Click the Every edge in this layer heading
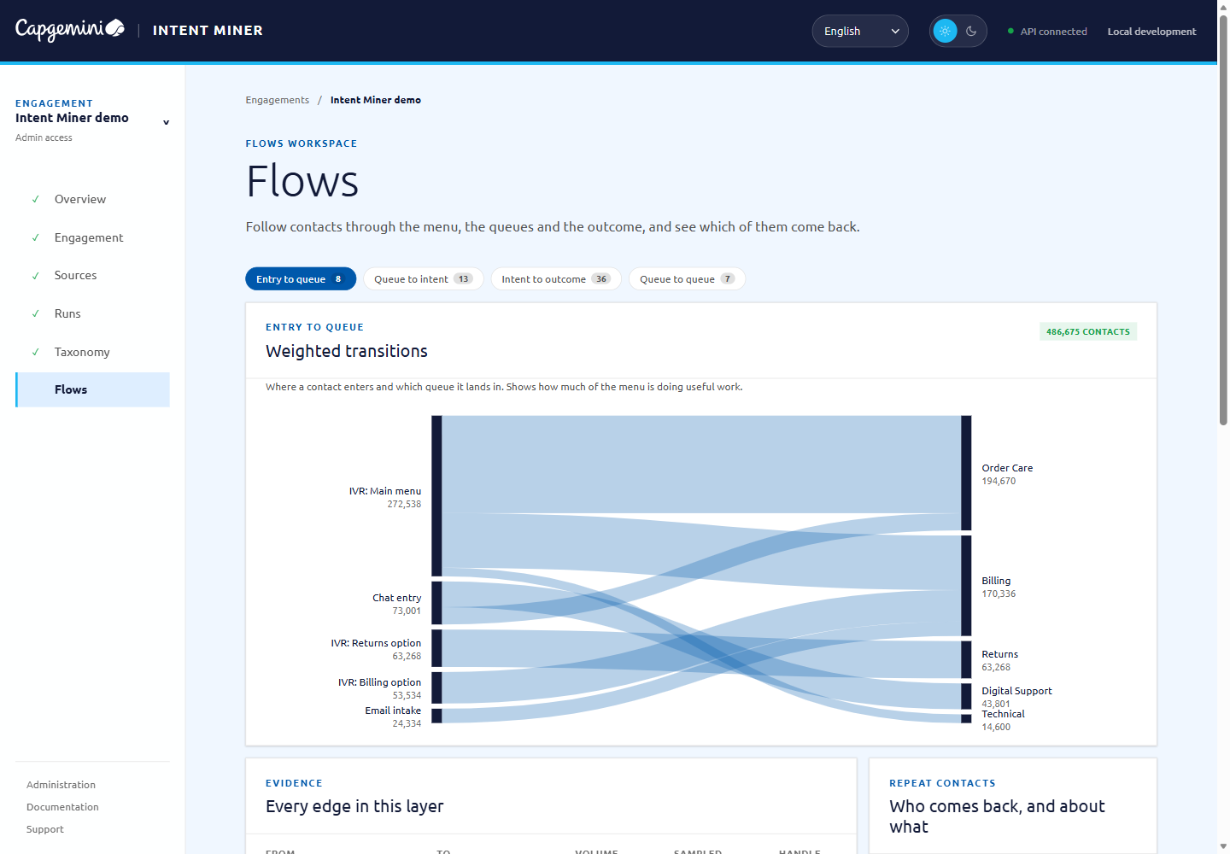 pyautogui.click(x=354, y=806)
